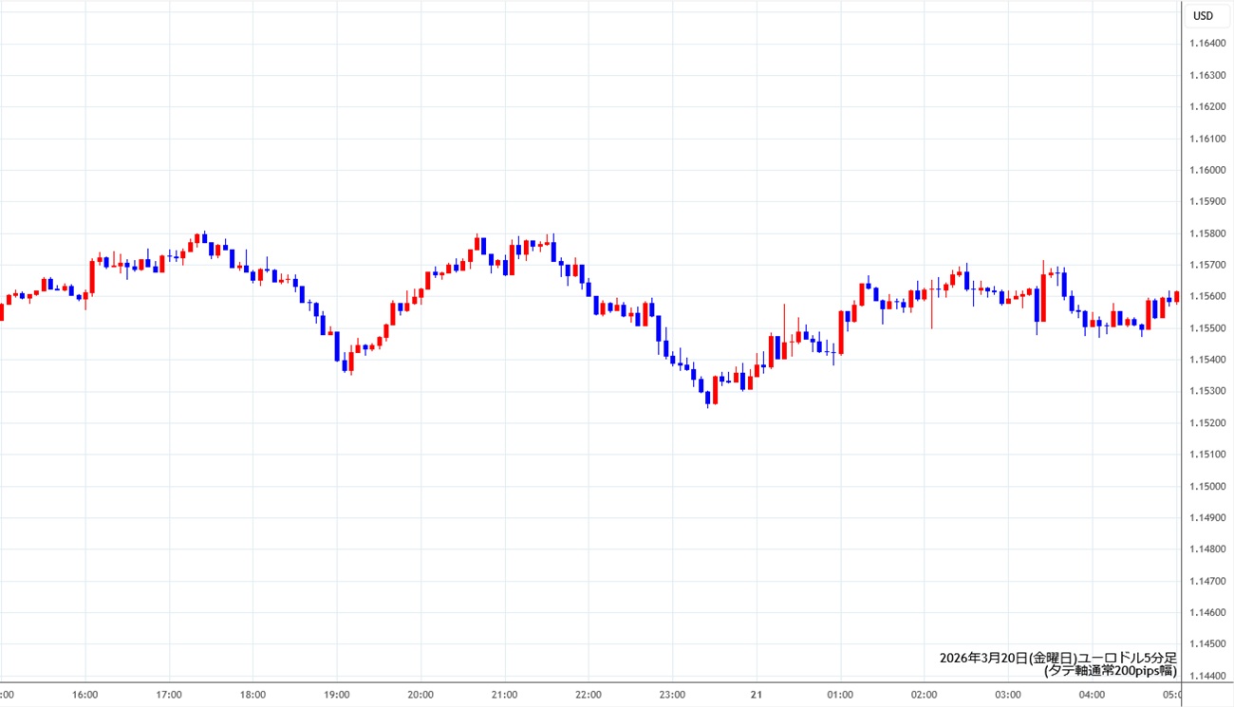Click the lowest blue candle after 23:00
The width and height of the screenshot is (1234, 707).
tap(708, 398)
